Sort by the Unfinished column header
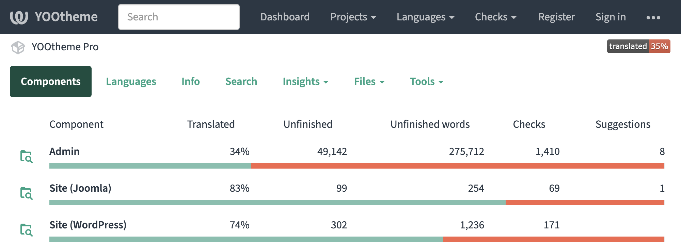 [308, 124]
